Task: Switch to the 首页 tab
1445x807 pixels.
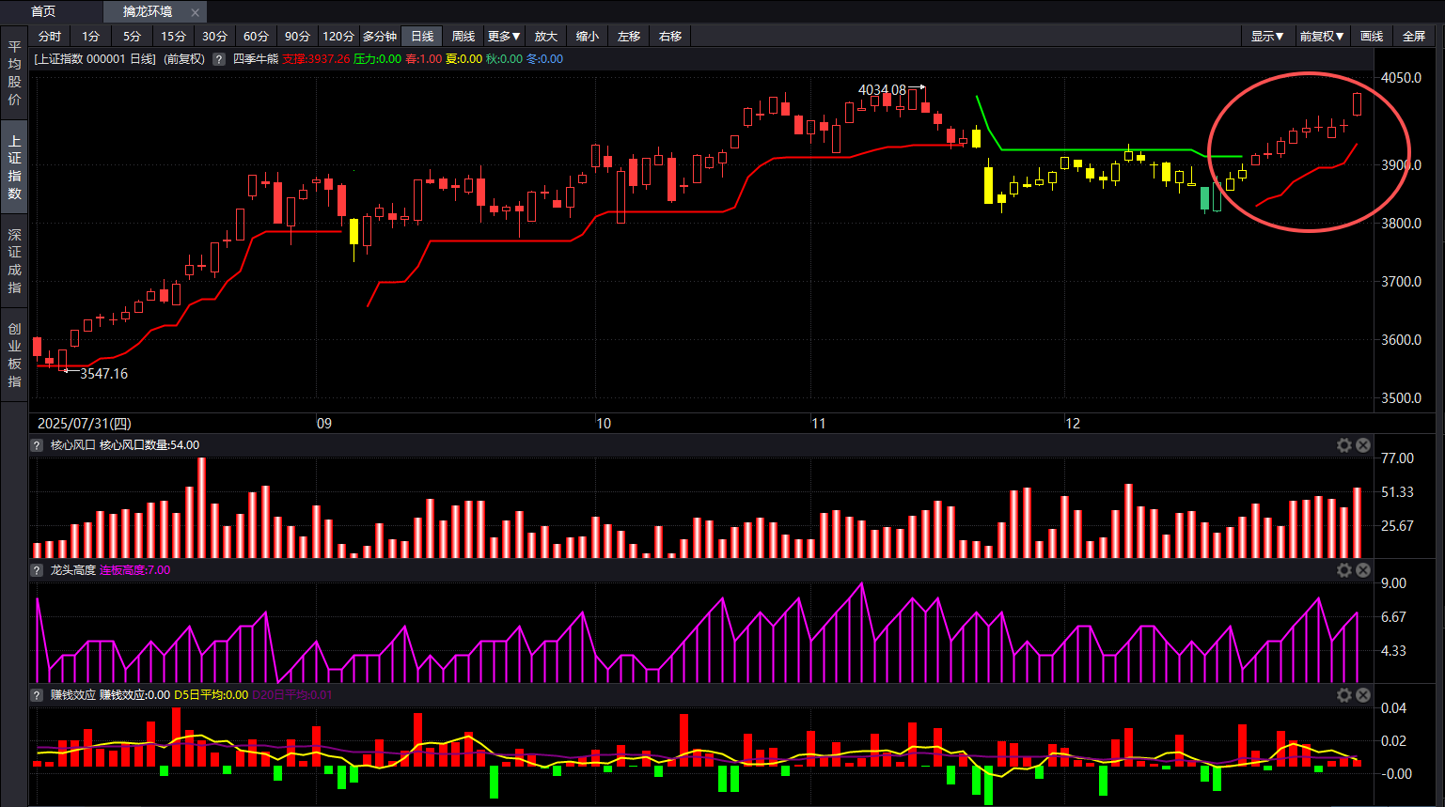Action: pyautogui.click(x=43, y=11)
